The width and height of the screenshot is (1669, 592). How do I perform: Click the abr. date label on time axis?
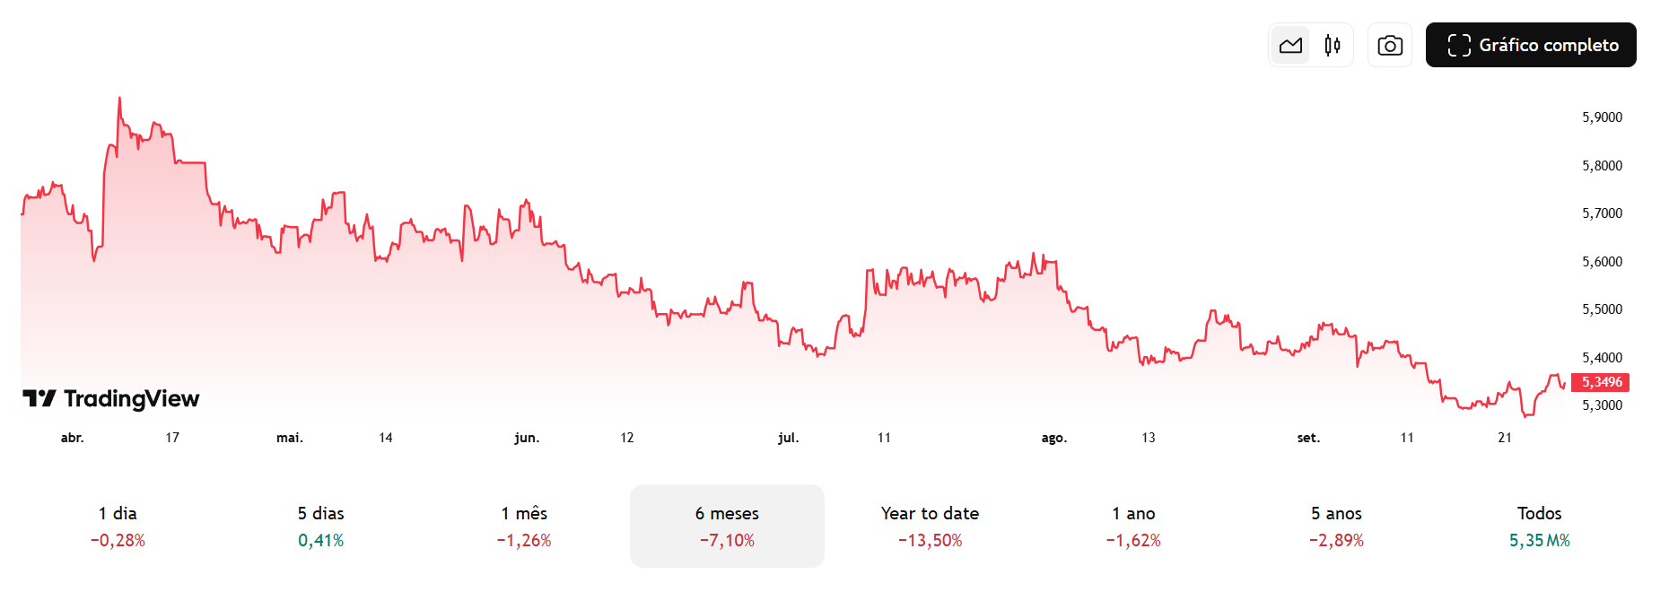coord(72,438)
